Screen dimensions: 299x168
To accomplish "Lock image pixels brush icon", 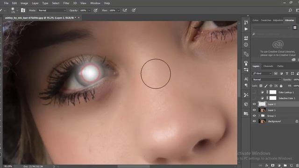I will [266, 86].
